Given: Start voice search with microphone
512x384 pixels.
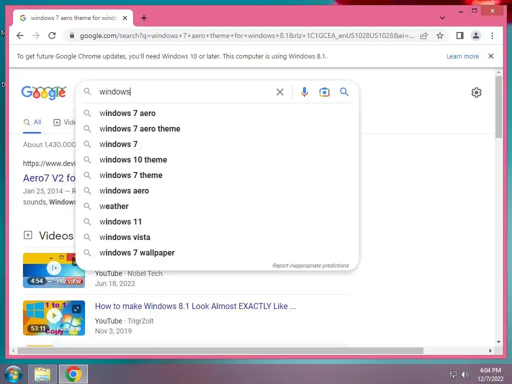Looking at the screenshot, I should [x=304, y=92].
